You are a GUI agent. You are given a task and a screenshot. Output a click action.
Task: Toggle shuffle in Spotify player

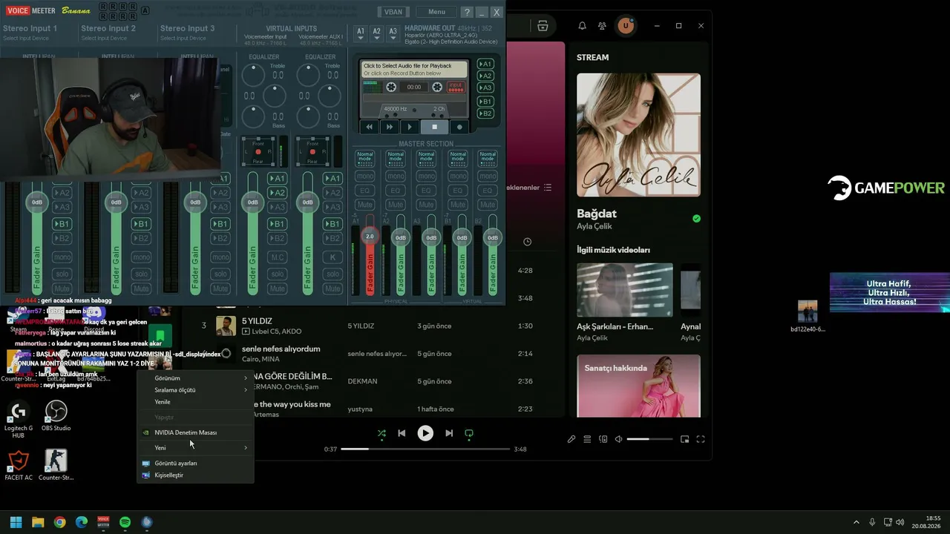381,433
